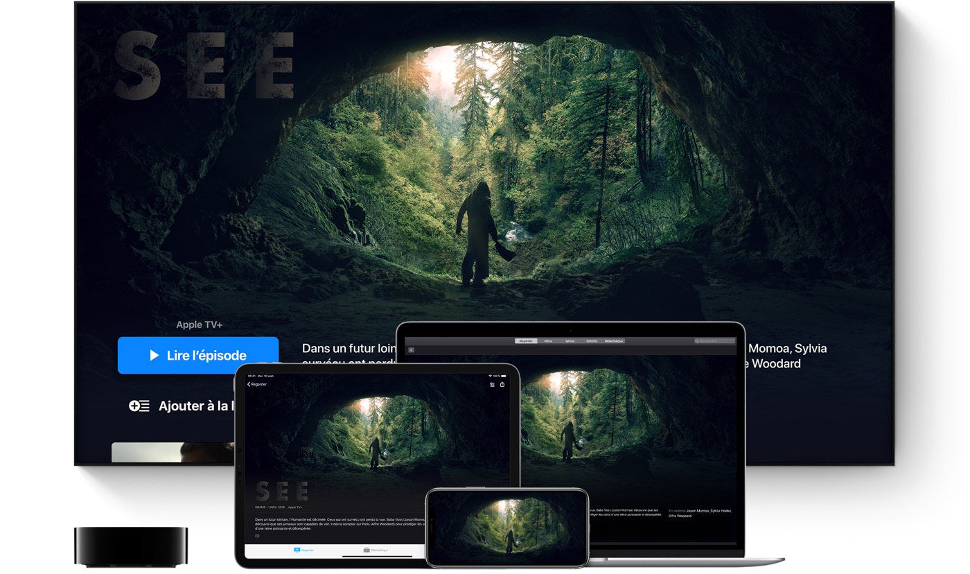Select the Bibliothèque tab on the iPad bar

tap(376, 550)
